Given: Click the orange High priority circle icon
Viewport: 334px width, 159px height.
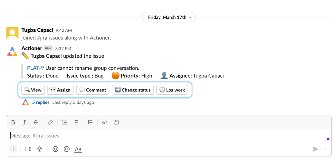Looking at the screenshot, I should pyautogui.click(x=115, y=76).
